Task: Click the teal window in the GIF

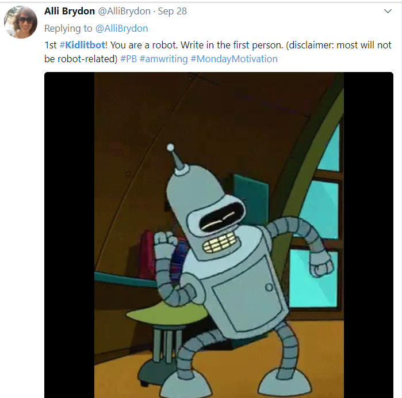Action: (x=315, y=279)
